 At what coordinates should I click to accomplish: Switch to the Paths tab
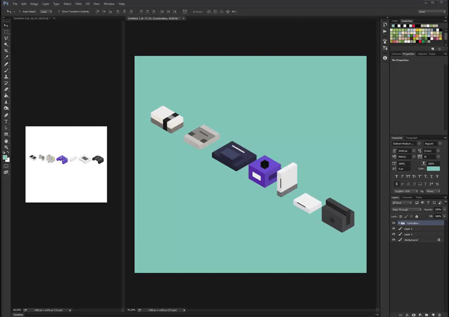419,197
